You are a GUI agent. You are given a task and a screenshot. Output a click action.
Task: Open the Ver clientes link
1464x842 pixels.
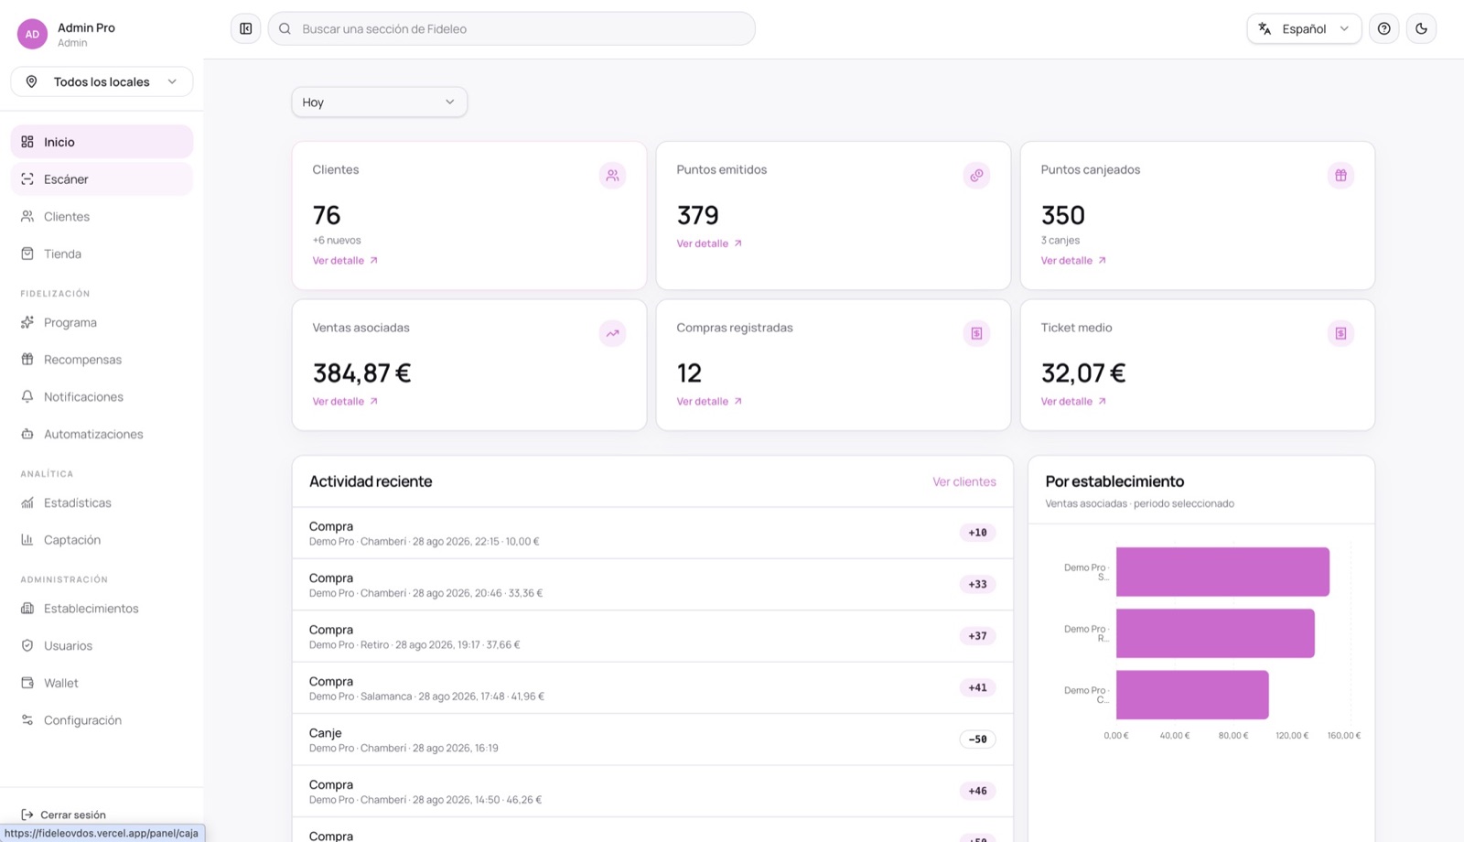pyautogui.click(x=964, y=481)
